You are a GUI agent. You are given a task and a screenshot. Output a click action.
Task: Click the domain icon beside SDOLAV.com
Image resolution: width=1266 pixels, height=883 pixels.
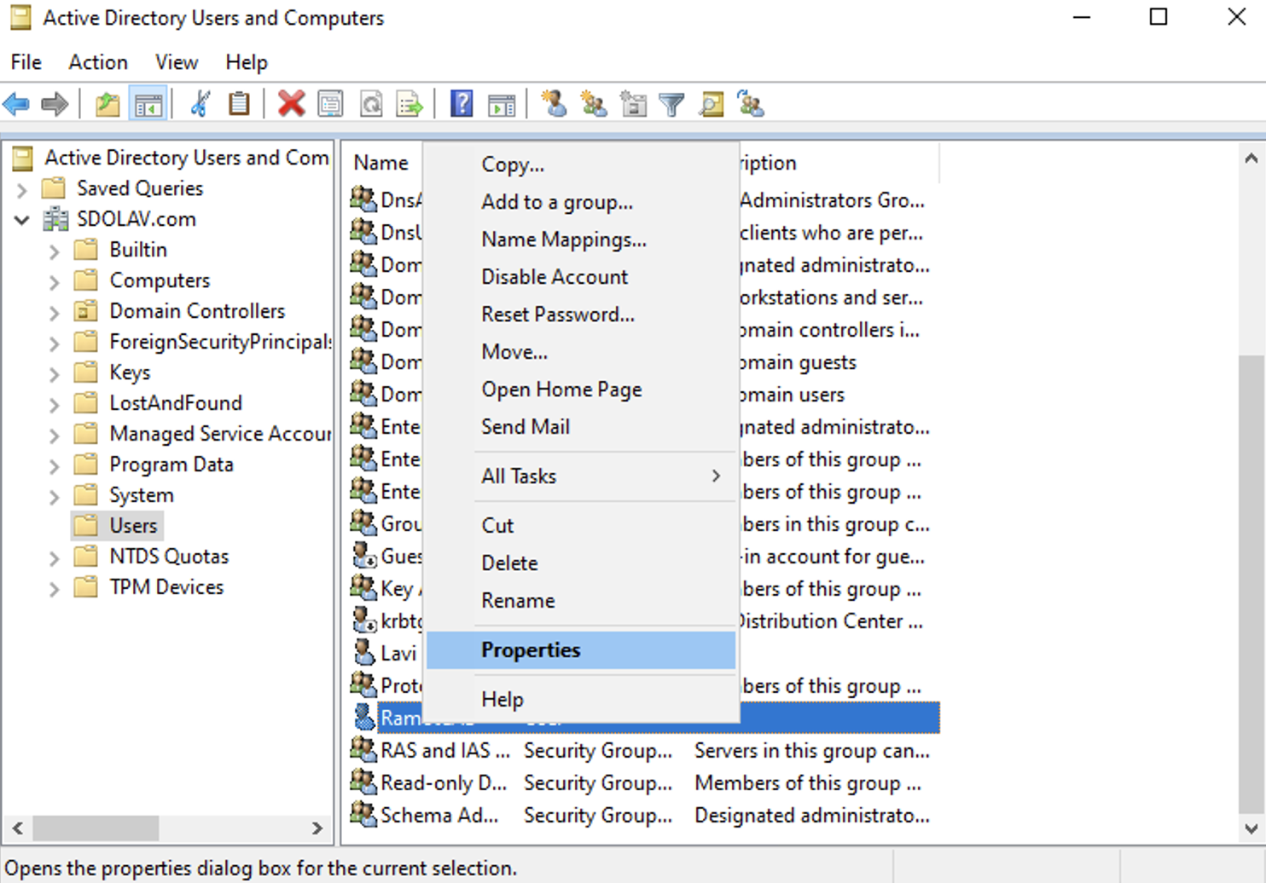point(56,219)
